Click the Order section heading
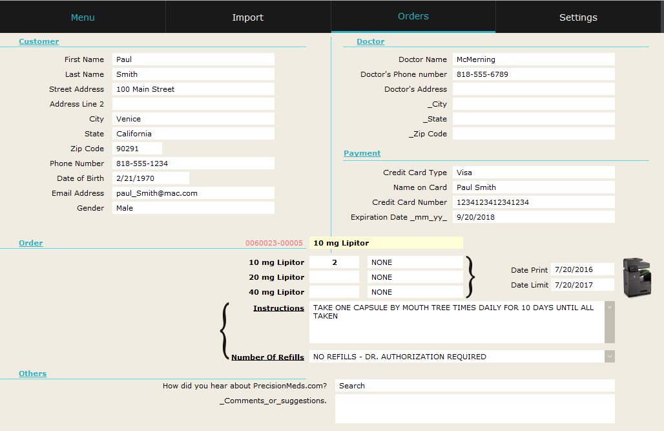 30,243
